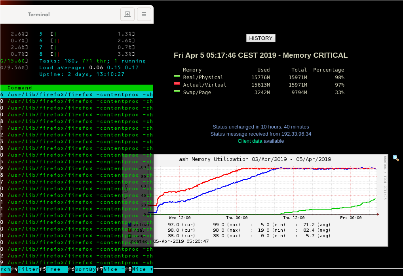Click the green Real/Physical status indicator

[177, 76]
